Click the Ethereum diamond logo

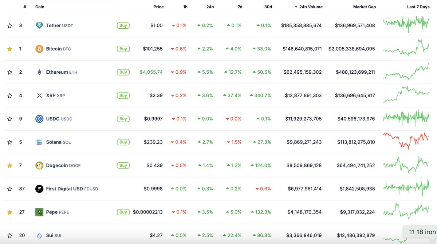coord(39,72)
